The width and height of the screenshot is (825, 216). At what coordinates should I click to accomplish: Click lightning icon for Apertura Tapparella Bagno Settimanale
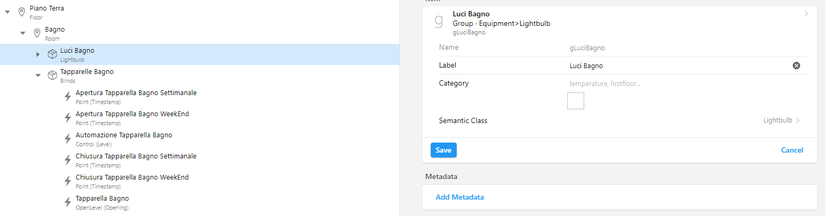[68, 96]
